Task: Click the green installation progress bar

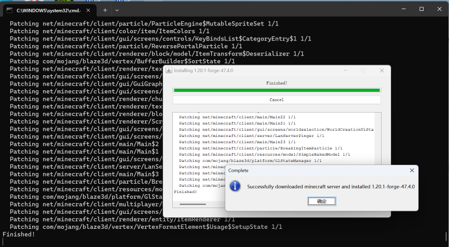Action: point(277,90)
